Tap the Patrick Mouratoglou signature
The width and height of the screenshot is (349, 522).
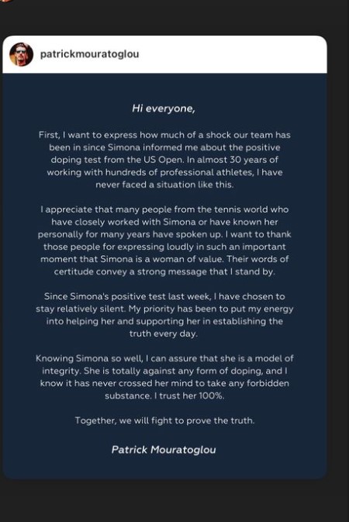tap(164, 450)
